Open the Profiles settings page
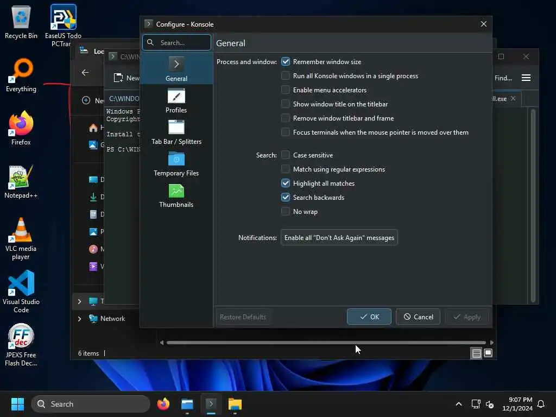The image size is (556, 417). tap(176, 100)
